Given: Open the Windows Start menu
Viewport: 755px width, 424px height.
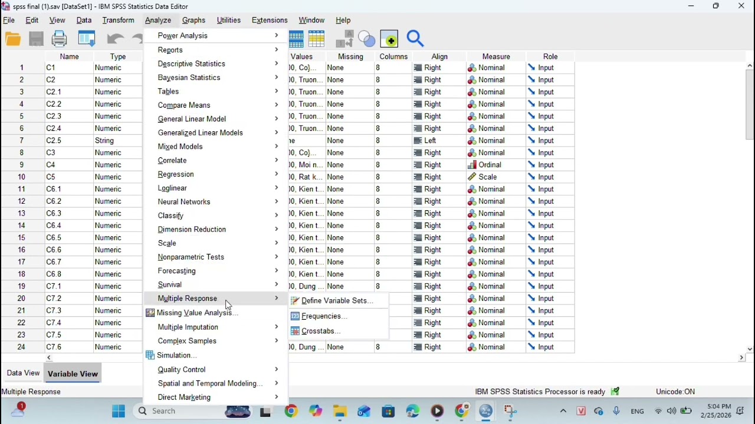Looking at the screenshot, I should [x=119, y=411].
